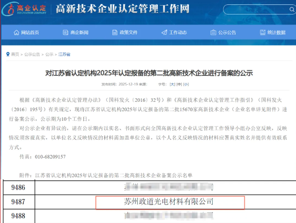This screenshot has height=223, width=296.
Task: Go to 首页 in the breadcrumb
Action: point(15,54)
